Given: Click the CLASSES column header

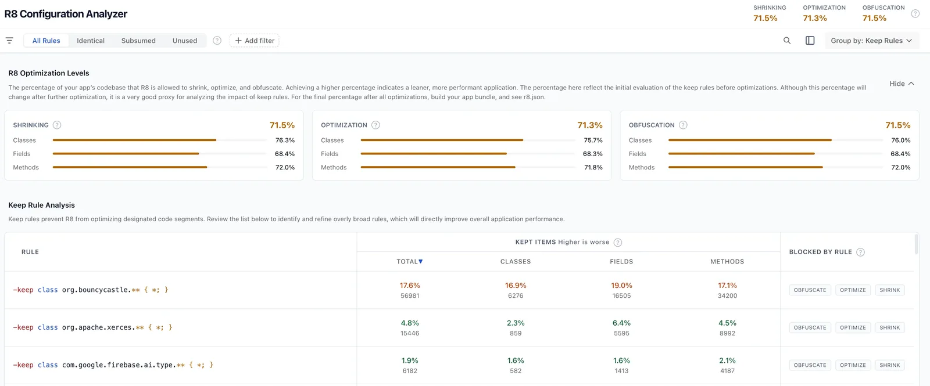Looking at the screenshot, I should point(516,262).
